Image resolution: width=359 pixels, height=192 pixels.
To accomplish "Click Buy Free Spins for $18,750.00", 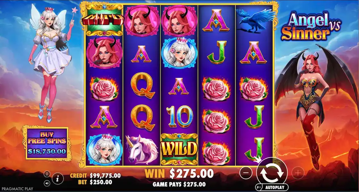I will coord(47,143).
